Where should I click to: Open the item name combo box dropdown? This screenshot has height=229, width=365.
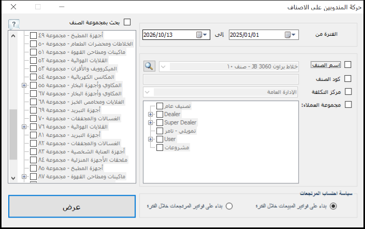[163, 67]
